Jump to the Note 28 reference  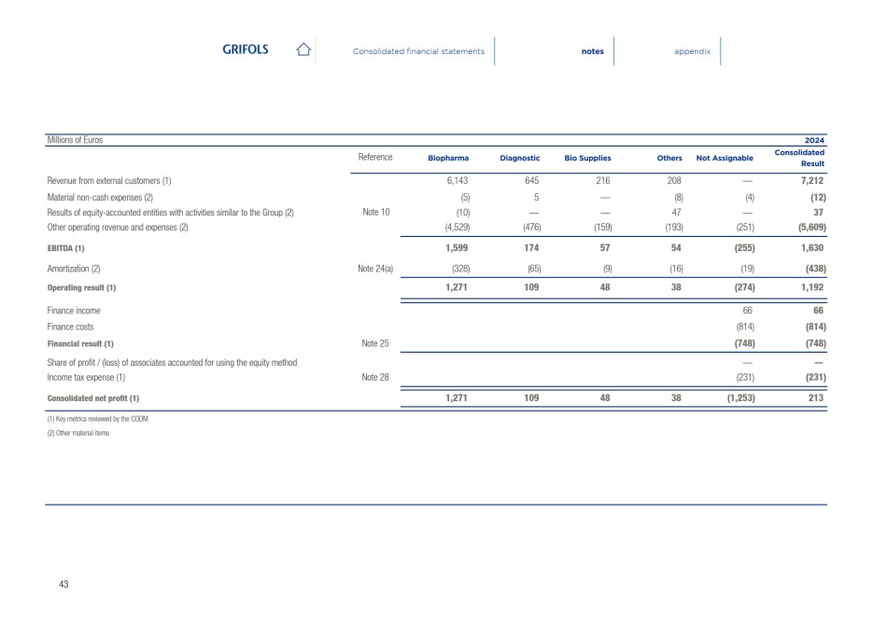[375, 377]
